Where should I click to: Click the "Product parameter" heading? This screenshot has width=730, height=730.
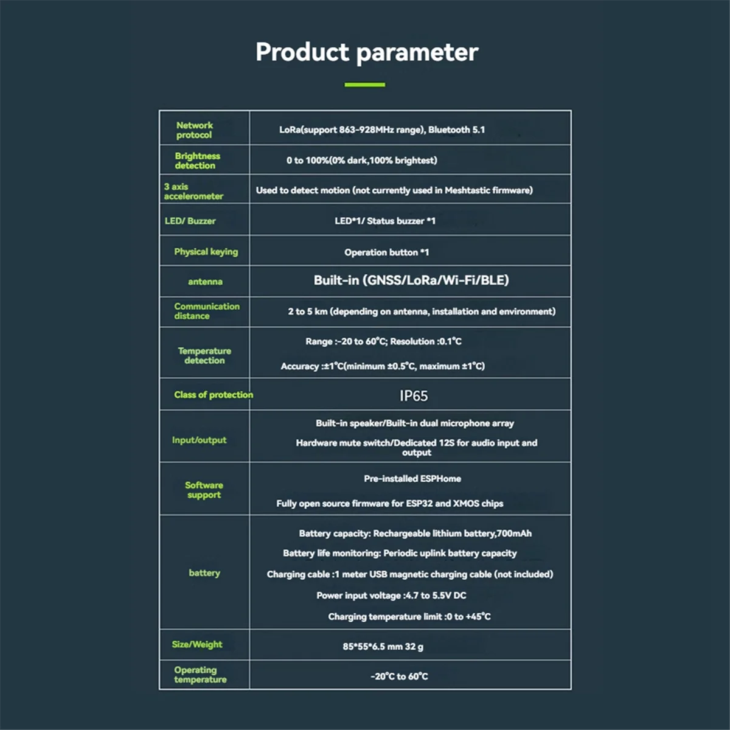(367, 52)
